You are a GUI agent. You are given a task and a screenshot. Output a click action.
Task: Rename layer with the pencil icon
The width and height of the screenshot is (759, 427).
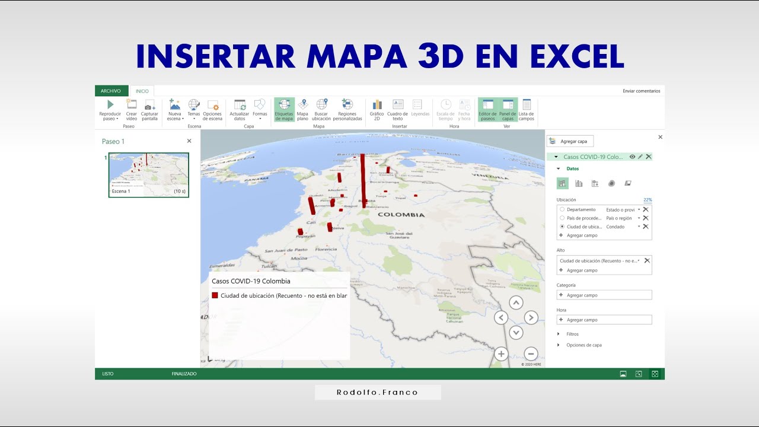click(640, 157)
